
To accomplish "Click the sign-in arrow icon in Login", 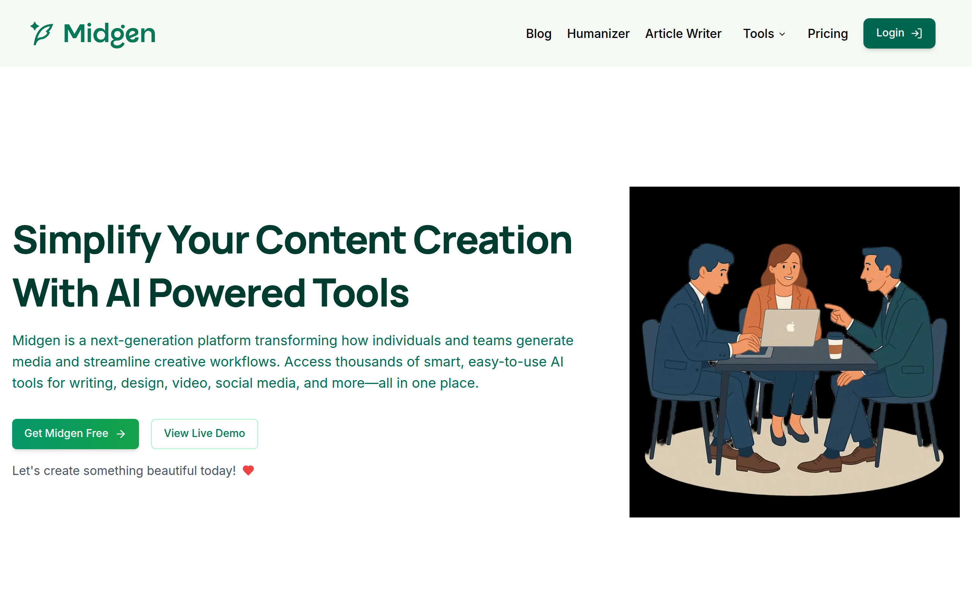I will [917, 33].
